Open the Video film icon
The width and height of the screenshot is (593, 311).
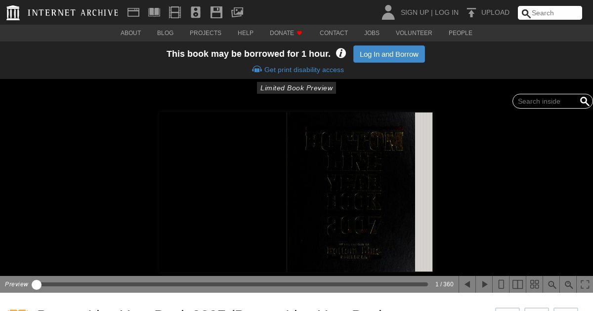[x=175, y=12]
